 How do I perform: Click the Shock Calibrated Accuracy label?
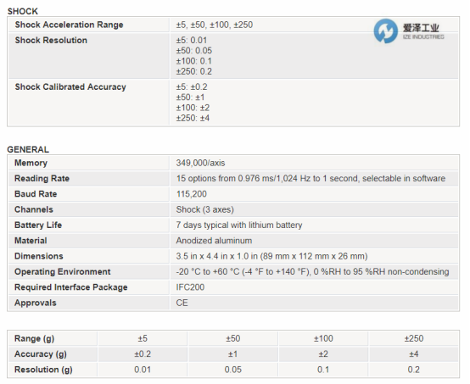coord(70,86)
